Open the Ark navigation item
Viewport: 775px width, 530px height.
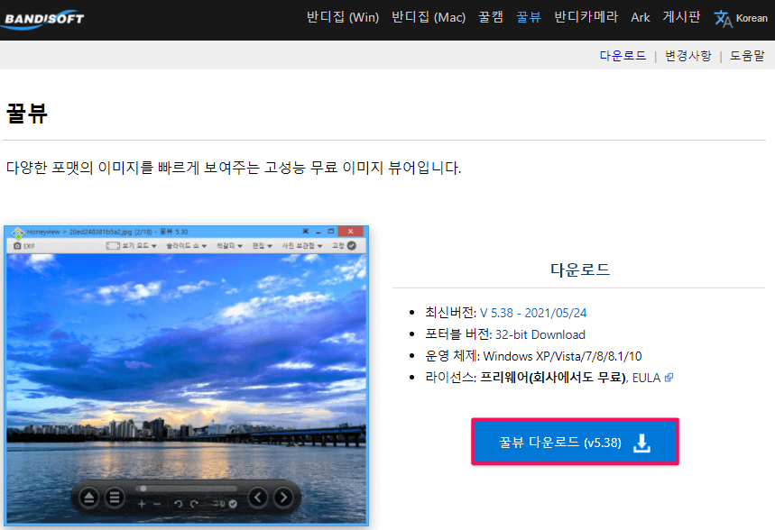[x=640, y=17]
